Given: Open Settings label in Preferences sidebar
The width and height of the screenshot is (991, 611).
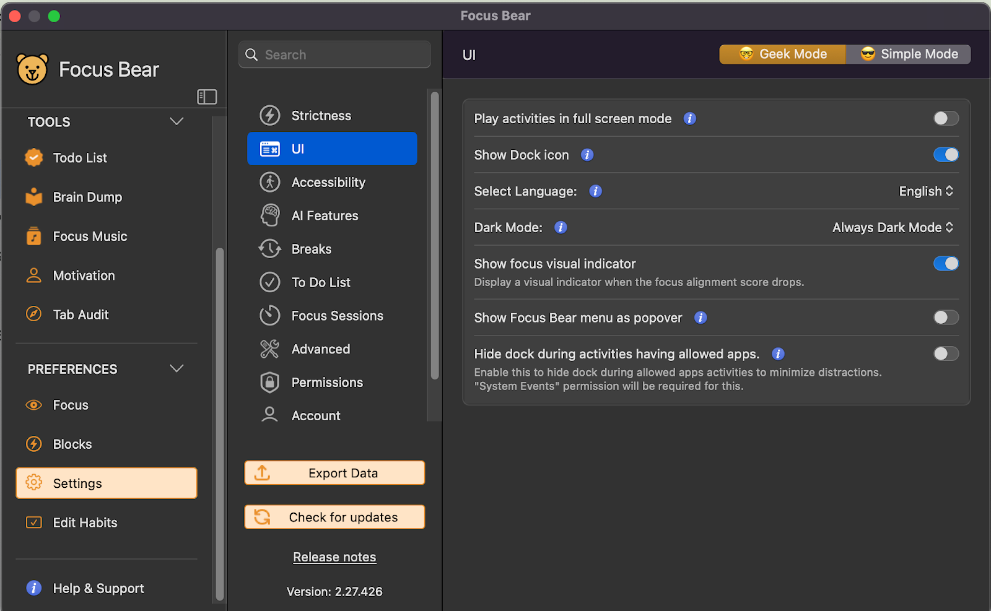Looking at the screenshot, I should coord(77,483).
